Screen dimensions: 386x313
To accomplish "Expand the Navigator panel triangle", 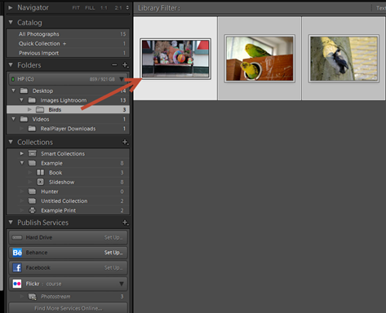I will [11, 7].
